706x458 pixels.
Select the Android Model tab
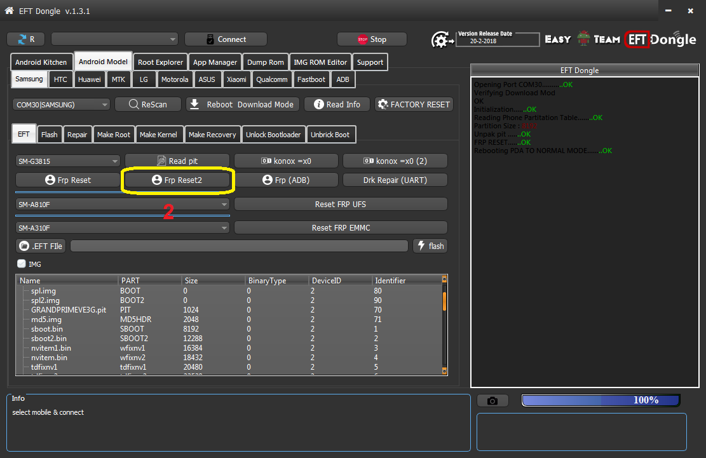click(x=103, y=61)
